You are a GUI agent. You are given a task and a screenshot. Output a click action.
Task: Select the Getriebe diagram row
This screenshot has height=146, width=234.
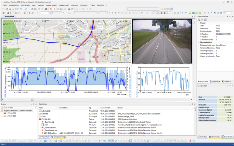(116, 114)
